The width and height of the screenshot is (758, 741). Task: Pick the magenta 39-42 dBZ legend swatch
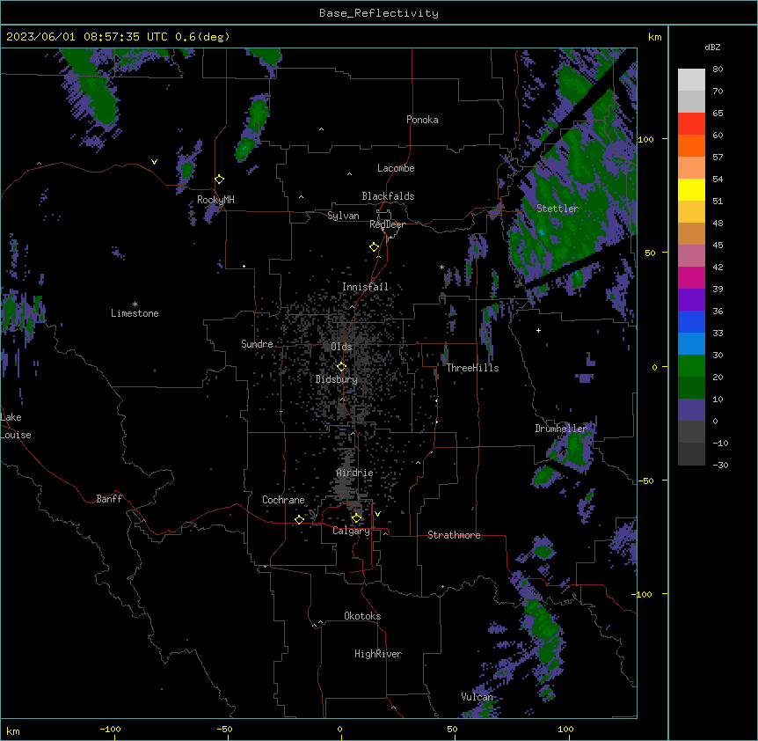tap(691, 277)
